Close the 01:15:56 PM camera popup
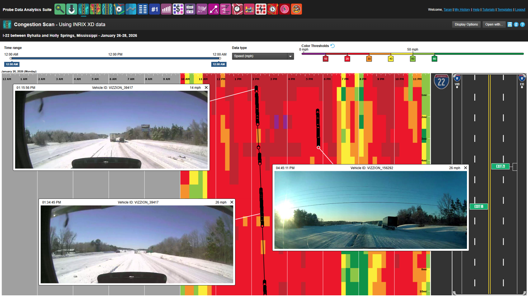Screen dimensions: 528x297 click(x=206, y=87)
